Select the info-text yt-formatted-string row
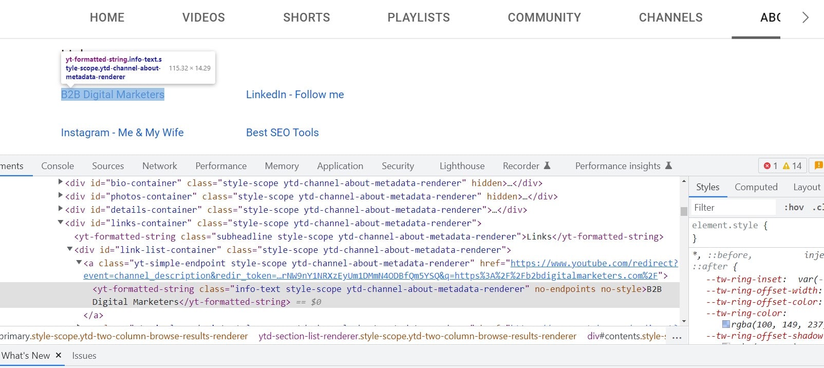Viewport: 824px width, 368px height. point(340,295)
